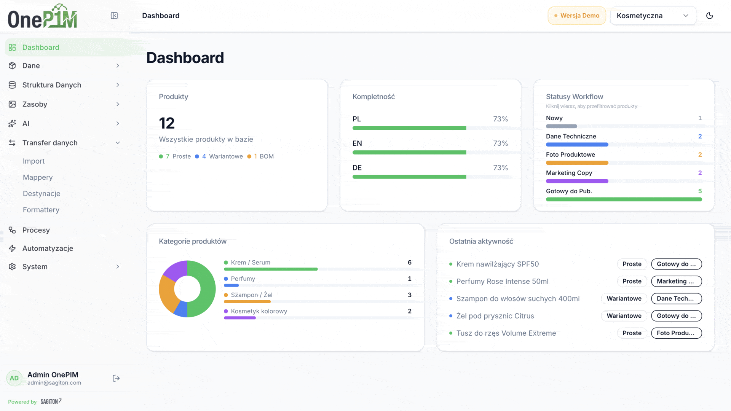Click the Zasoby image icon

[x=12, y=104]
